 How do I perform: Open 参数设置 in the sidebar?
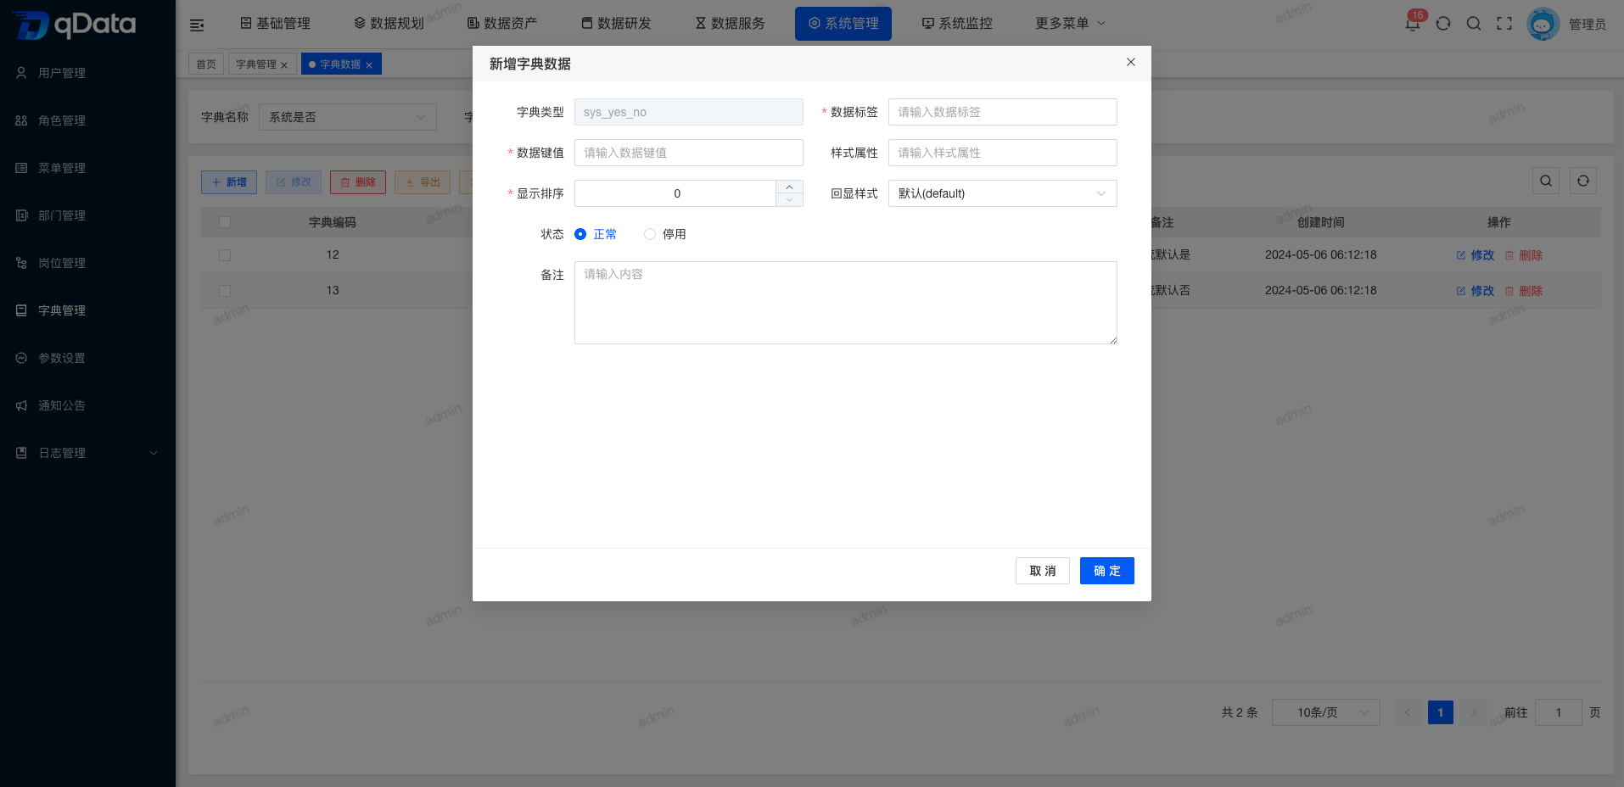pos(87,358)
